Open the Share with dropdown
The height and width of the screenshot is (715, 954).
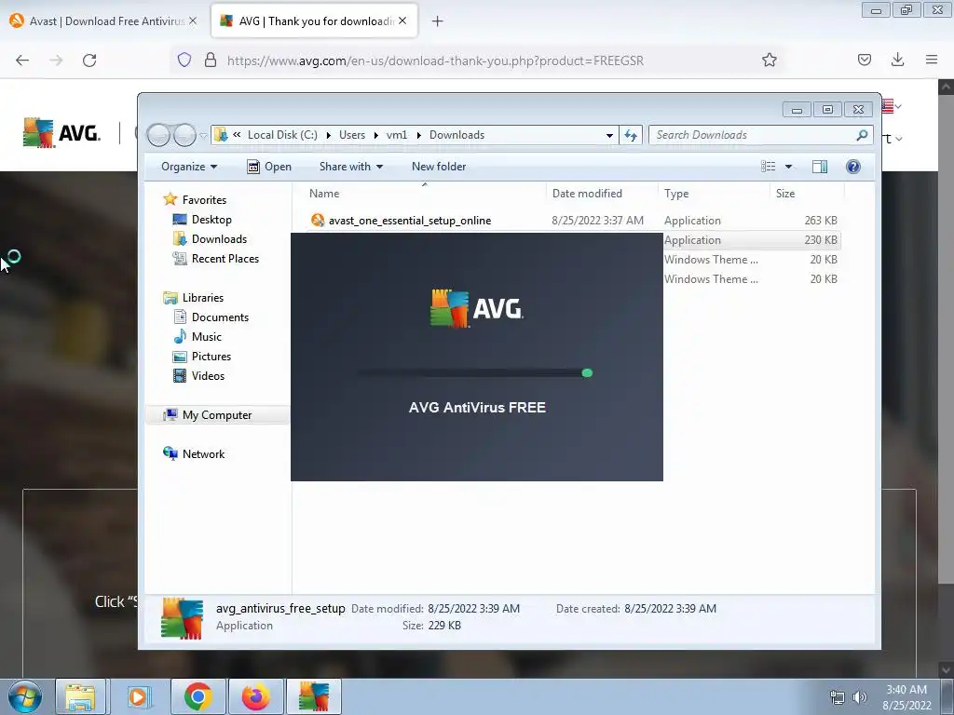coord(351,167)
